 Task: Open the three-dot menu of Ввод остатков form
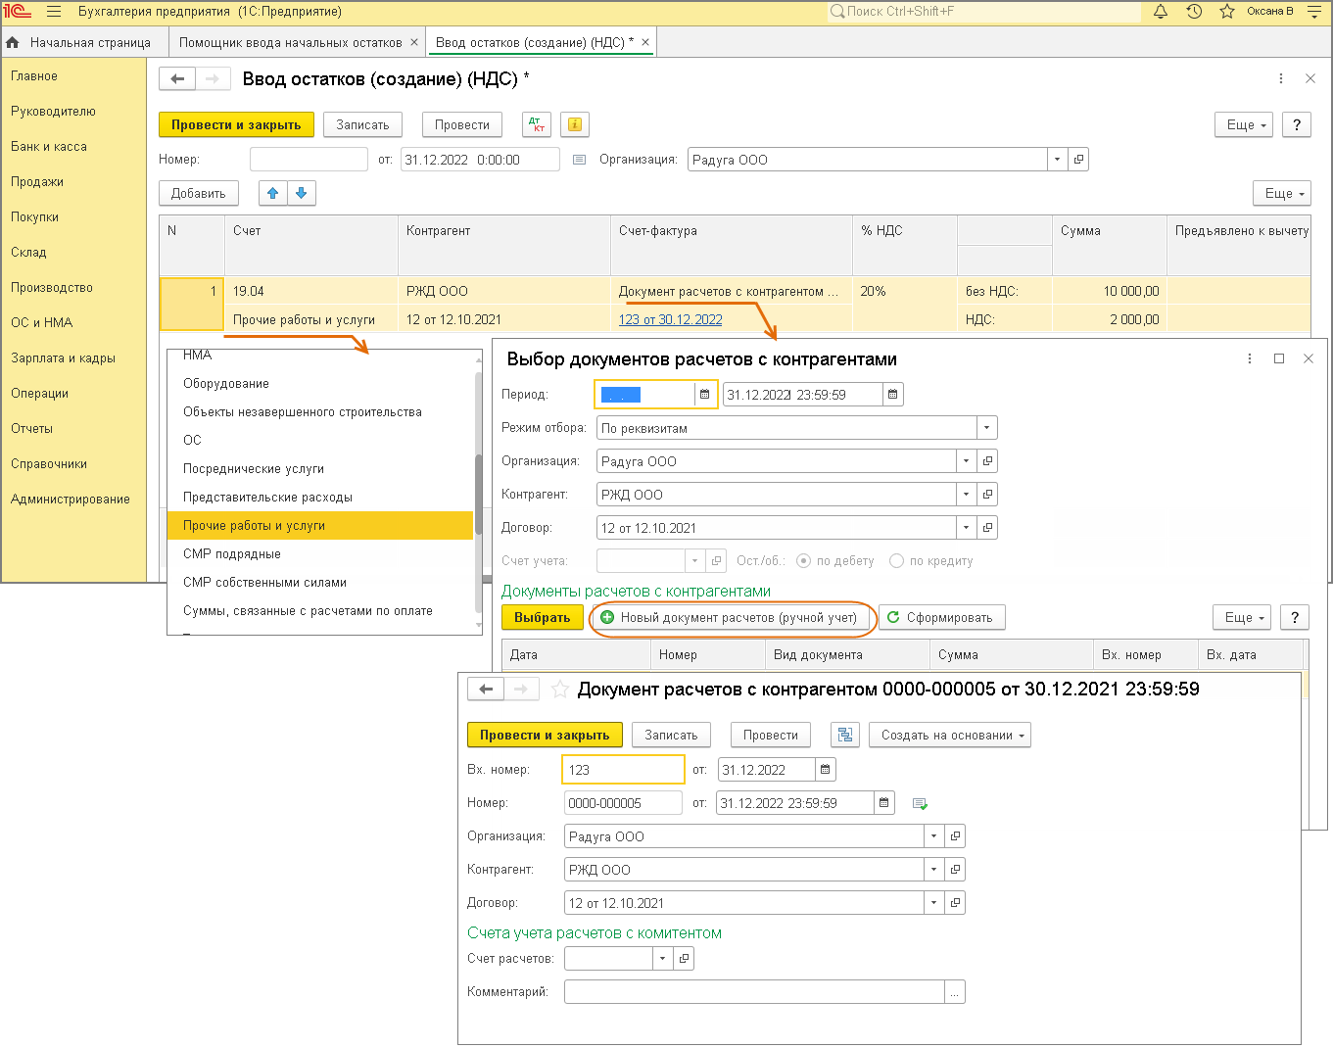pyautogui.click(x=1281, y=78)
